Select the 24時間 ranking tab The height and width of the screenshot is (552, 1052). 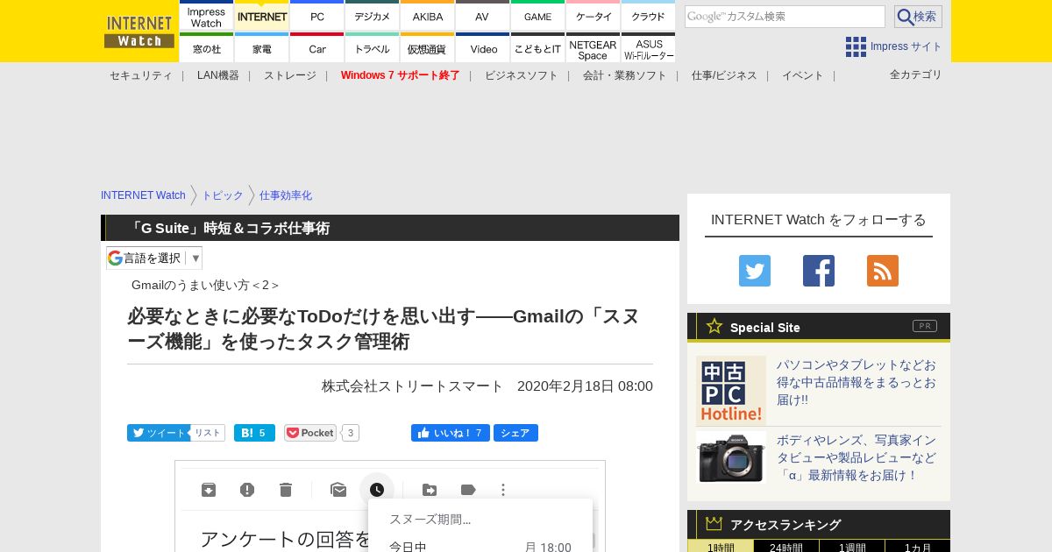point(786,547)
